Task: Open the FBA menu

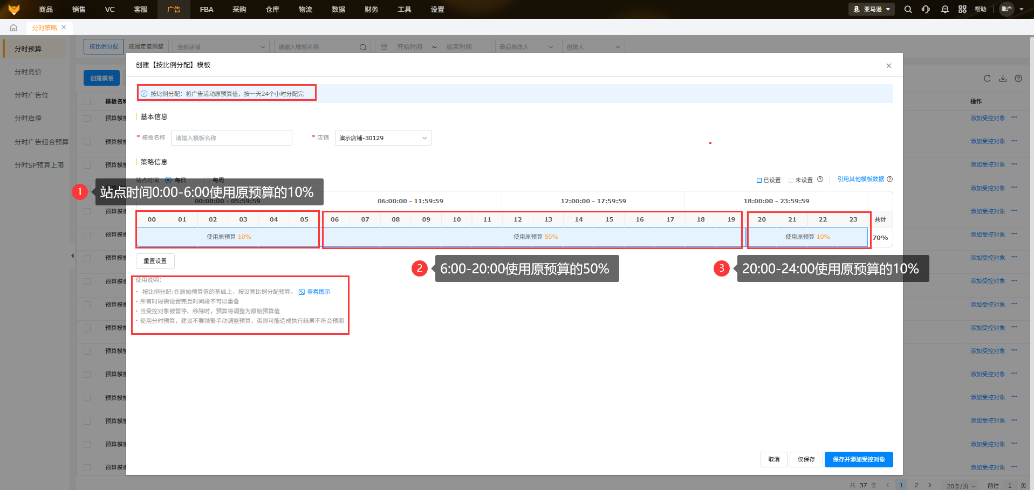Action: 207,9
